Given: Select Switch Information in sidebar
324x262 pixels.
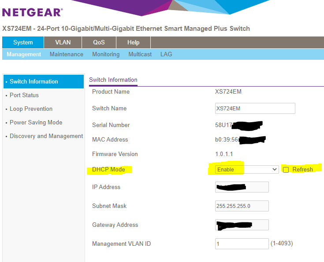Looking at the screenshot, I should [34, 82].
